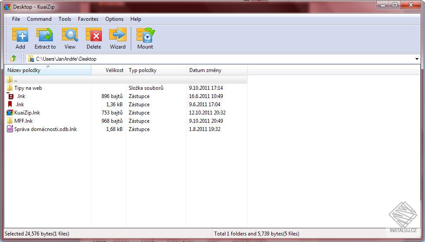
Task: Click status text 'Total 1 folders and 5,739 bytes(5 files)'
Action: coord(256,234)
